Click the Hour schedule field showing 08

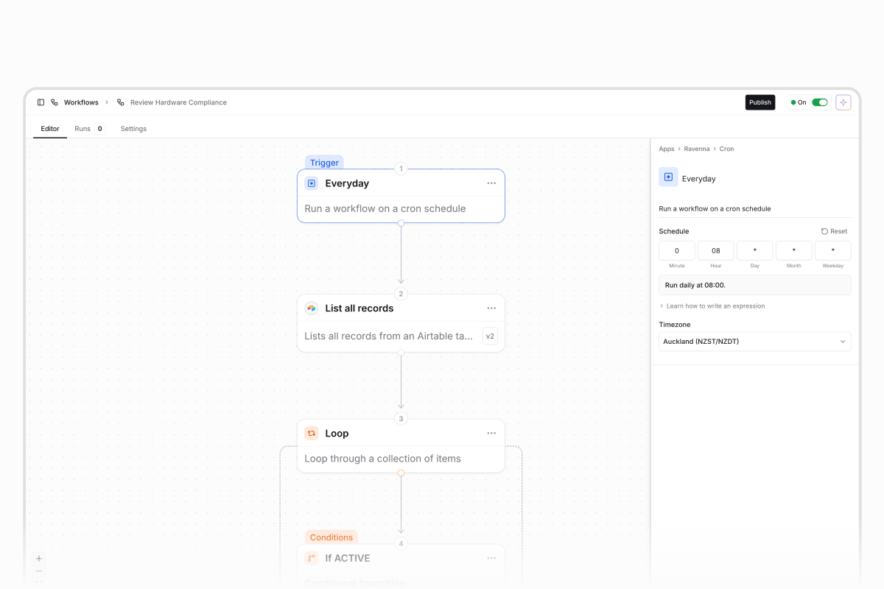(x=716, y=250)
